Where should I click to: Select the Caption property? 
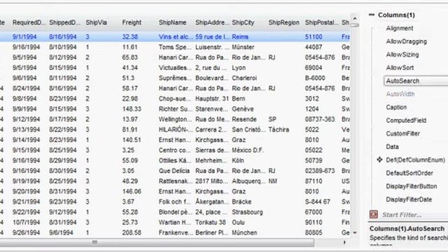(x=396, y=107)
